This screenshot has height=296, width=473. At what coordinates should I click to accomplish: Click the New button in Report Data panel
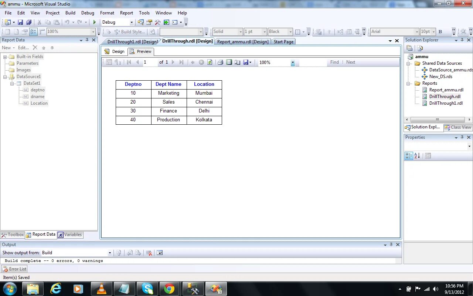click(8, 48)
